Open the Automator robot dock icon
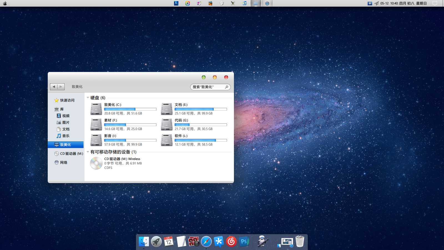Viewport: 444px width, 250px height. [262, 241]
